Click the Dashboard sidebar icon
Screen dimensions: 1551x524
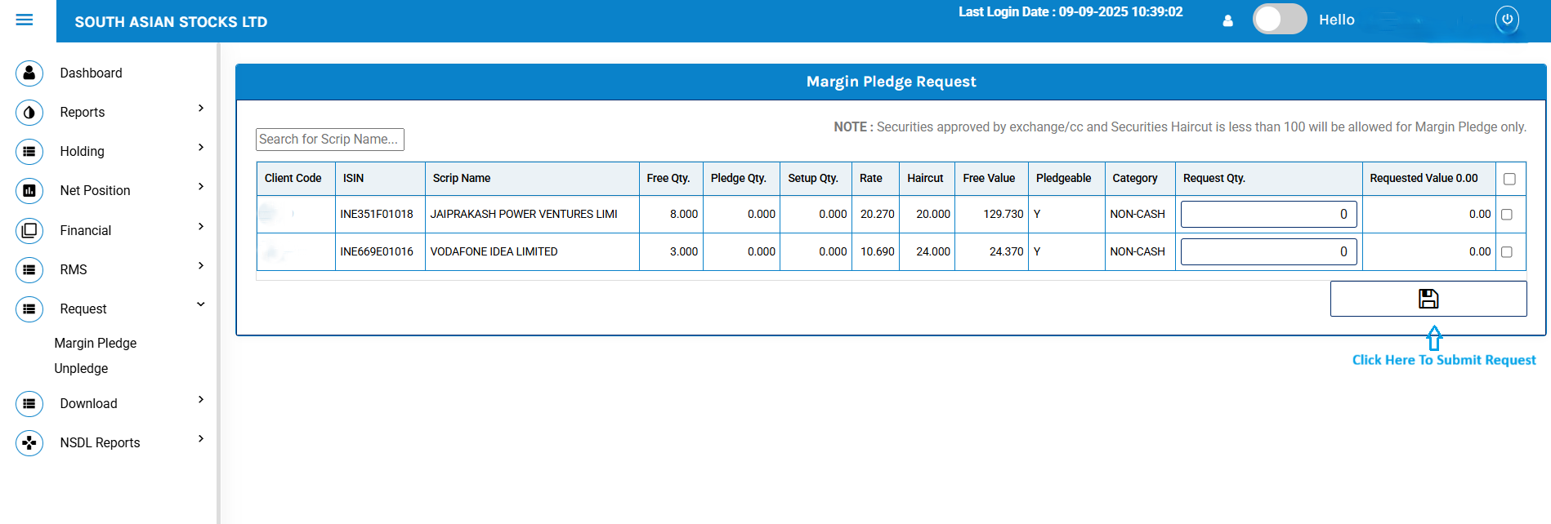[x=29, y=73]
